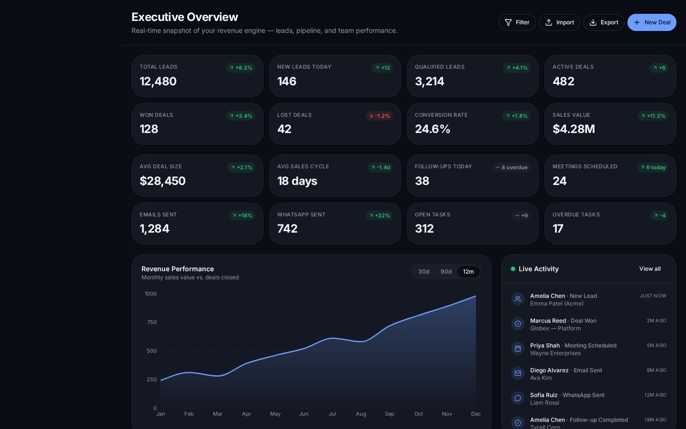This screenshot has height=429, width=686.
Task: Switch revenue chart to 30d
Action: 424,272
